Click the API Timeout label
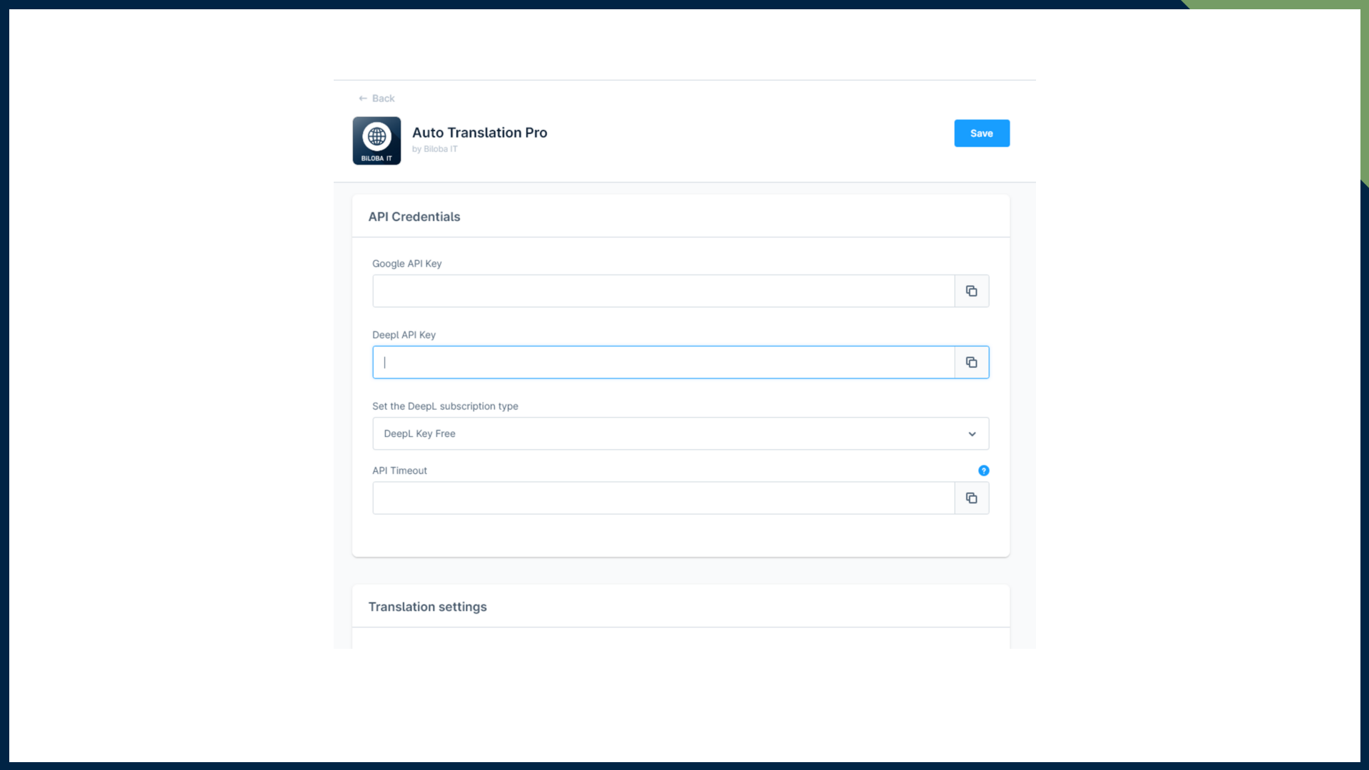The width and height of the screenshot is (1369, 770). pyautogui.click(x=399, y=471)
